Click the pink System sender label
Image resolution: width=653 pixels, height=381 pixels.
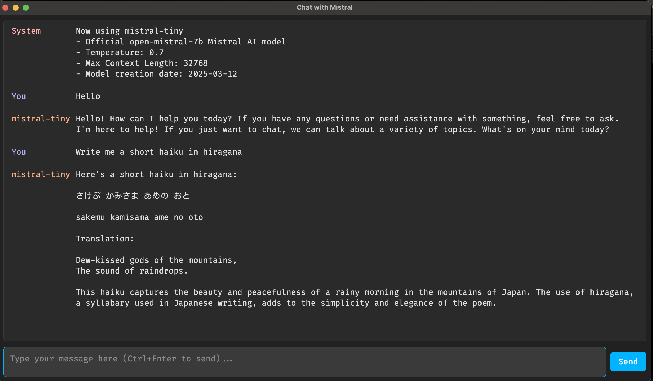(x=26, y=31)
